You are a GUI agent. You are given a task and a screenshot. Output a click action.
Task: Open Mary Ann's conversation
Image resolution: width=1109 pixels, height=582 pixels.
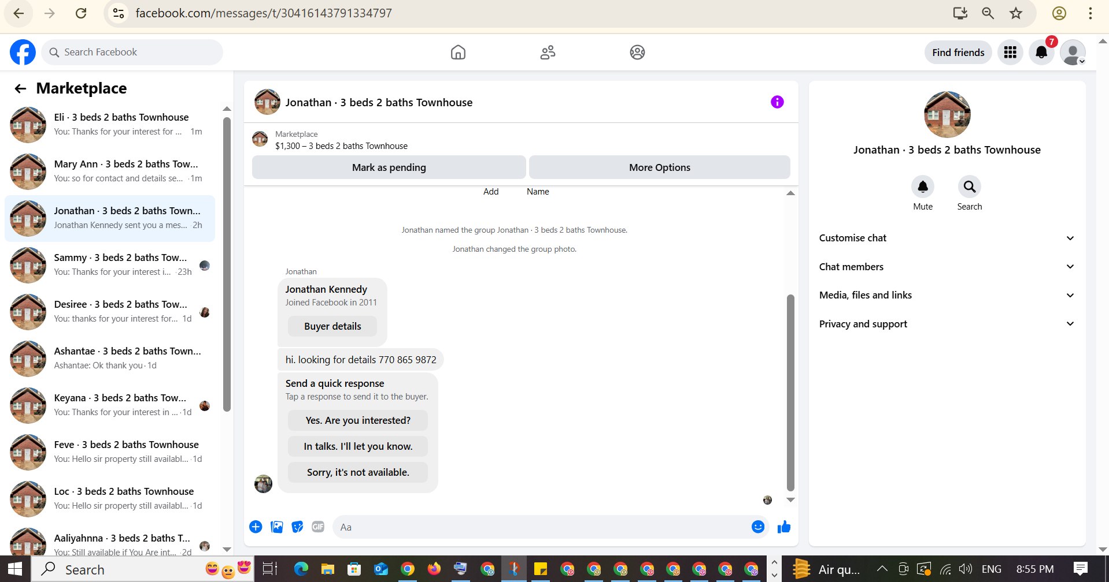pos(110,171)
